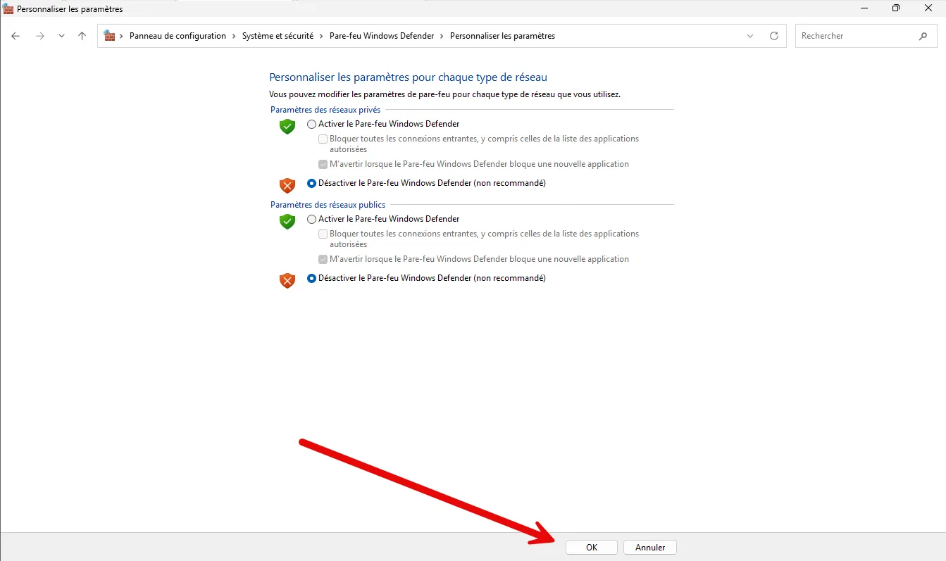This screenshot has width=946, height=561.
Task: Go to Pare-feu Windows Defender breadcrumb
Action: pyautogui.click(x=381, y=36)
